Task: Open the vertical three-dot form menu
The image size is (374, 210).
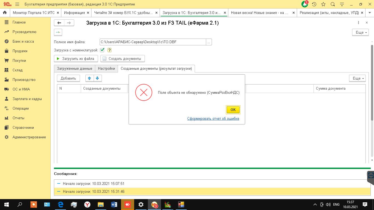Action: tap(358, 23)
